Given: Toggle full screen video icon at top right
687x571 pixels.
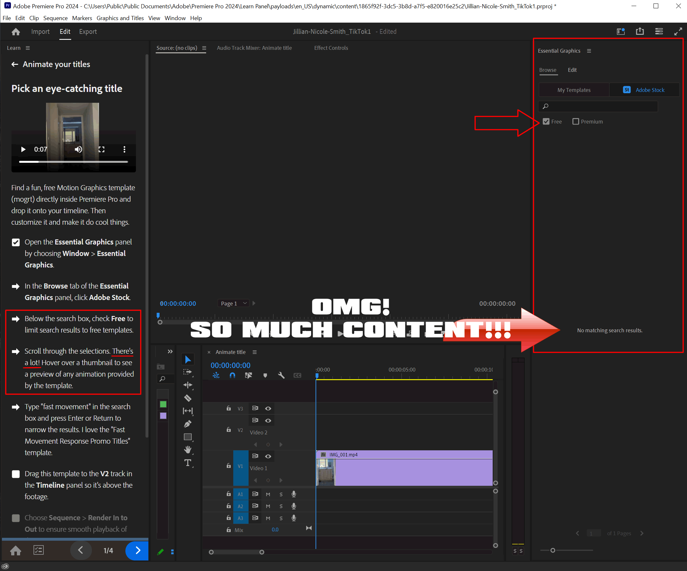Looking at the screenshot, I should (678, 31).
